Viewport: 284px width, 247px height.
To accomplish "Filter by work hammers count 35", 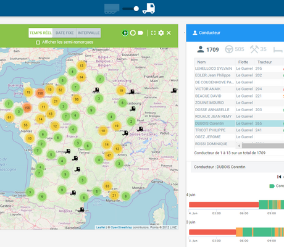I will (258, 49).
